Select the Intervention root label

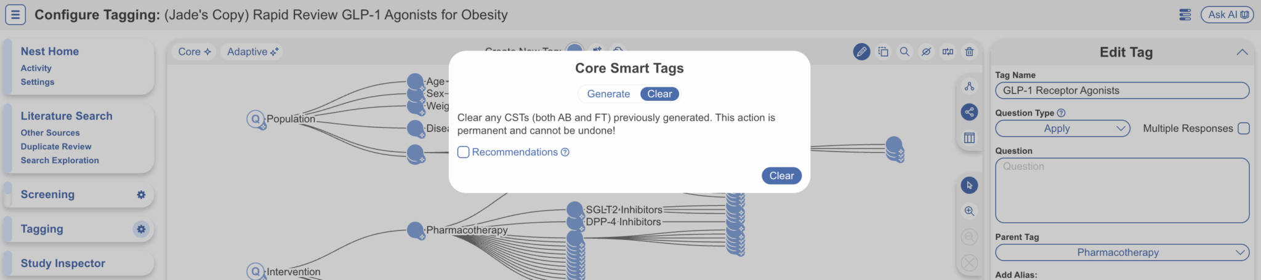click(x=294, y=272)
